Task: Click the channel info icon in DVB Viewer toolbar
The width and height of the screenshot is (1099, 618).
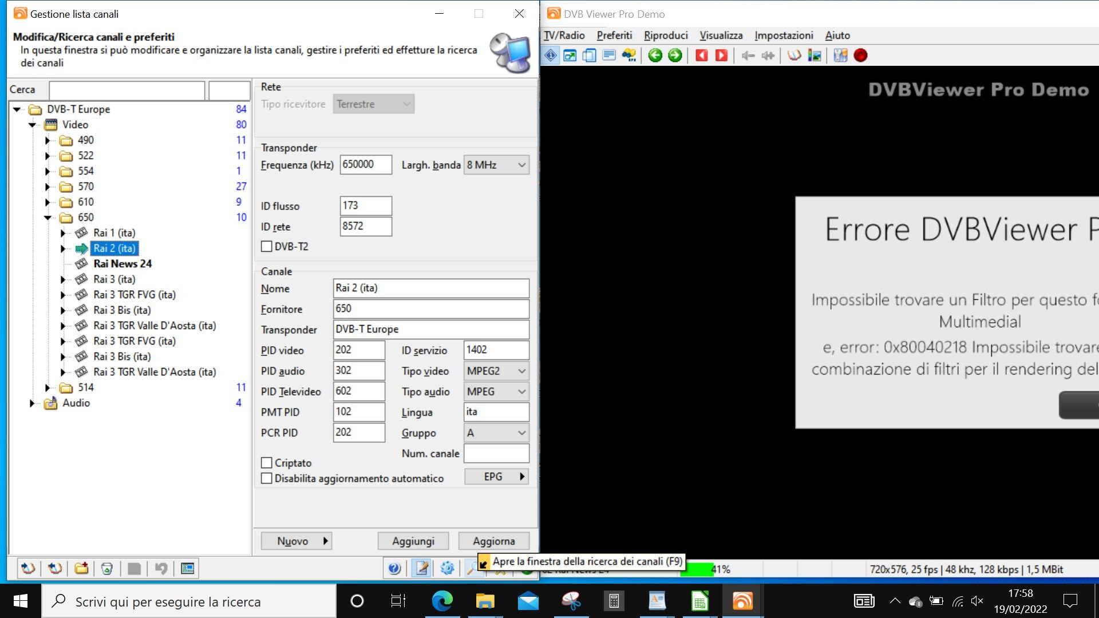Action: [551, 56]
